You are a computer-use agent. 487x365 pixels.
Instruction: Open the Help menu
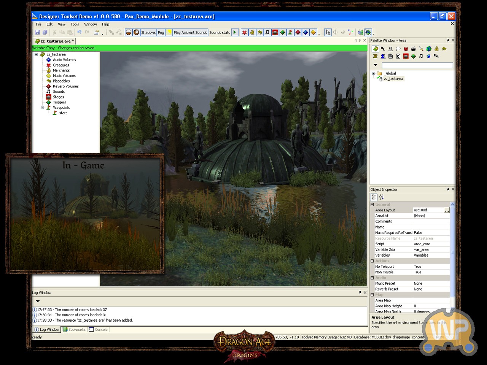[x=105, y=24]
